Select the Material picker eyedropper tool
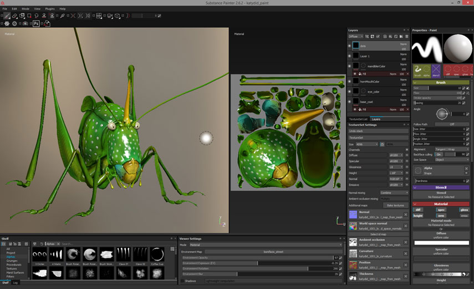This screenshot has height=289, width=474. click(62, 16)
